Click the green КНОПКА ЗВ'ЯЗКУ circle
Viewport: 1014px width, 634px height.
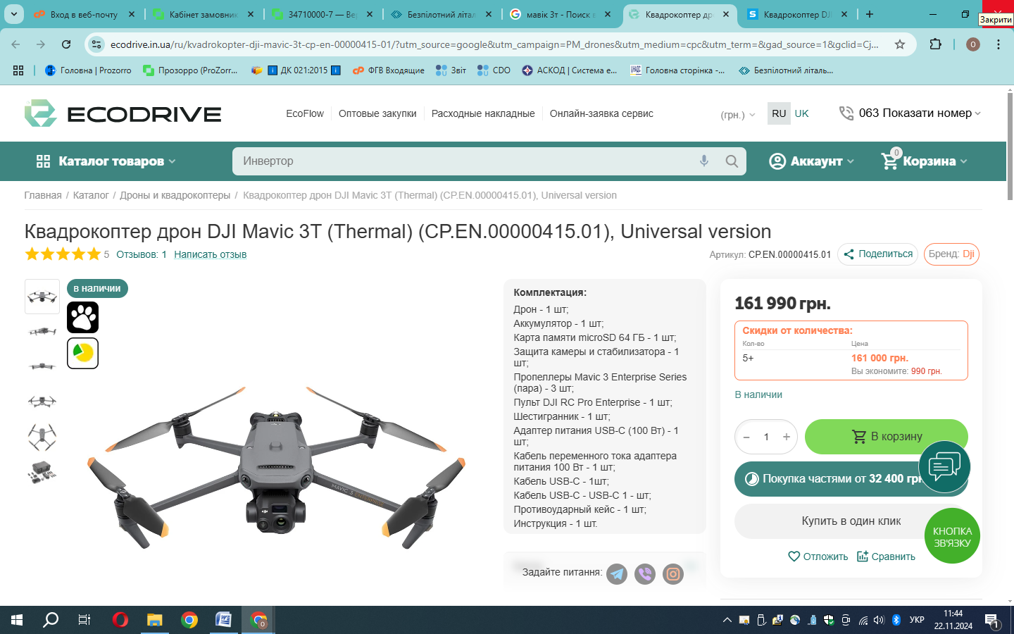pyautogui.click(x=952, y=536)
